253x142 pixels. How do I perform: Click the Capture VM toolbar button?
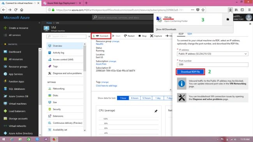[x=156, y=36]
